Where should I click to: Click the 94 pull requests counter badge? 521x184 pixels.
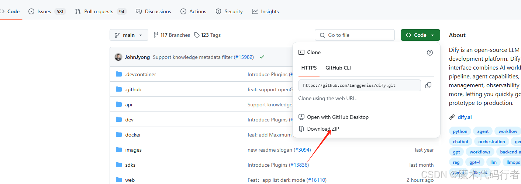121,11
